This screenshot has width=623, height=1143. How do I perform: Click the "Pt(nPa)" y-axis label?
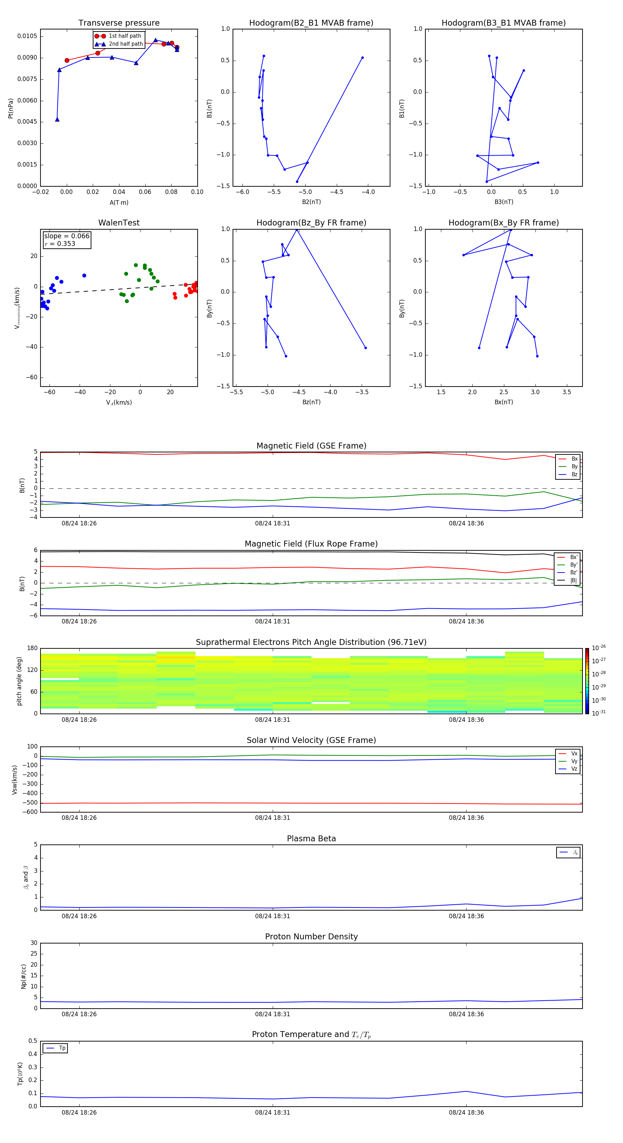click(11, 108)
